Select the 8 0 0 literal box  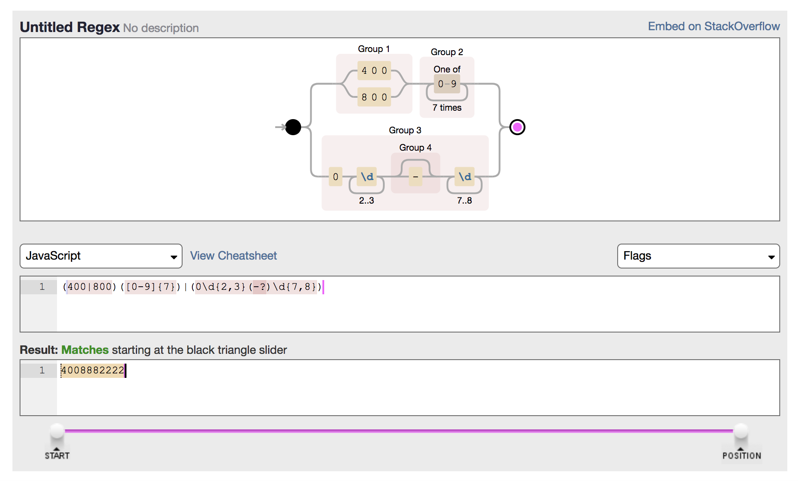(x=374, y=97)
